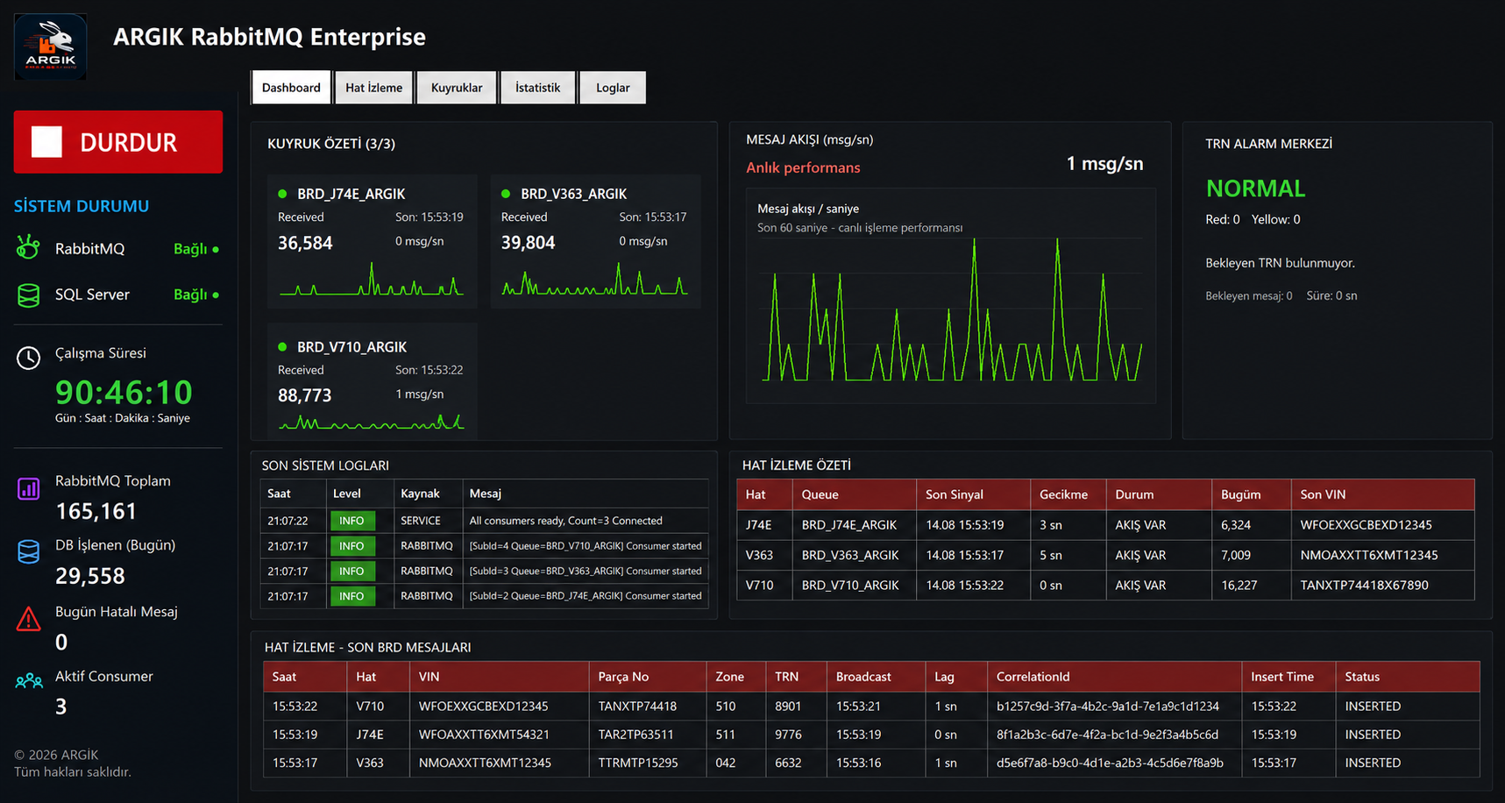Click the 36,584 received count
Image resolution: width=1505 pixels, height=803 pixels.
coord(305,243)
